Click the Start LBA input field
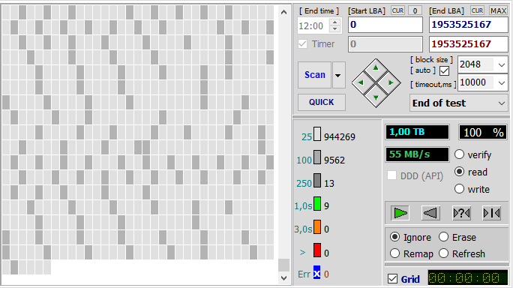This screenshot has height=288, width=513. pos(385,25)
